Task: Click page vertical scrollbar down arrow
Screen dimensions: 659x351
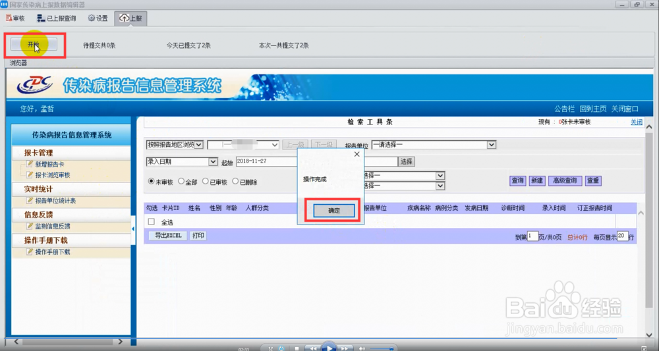Action: (650, 335)
